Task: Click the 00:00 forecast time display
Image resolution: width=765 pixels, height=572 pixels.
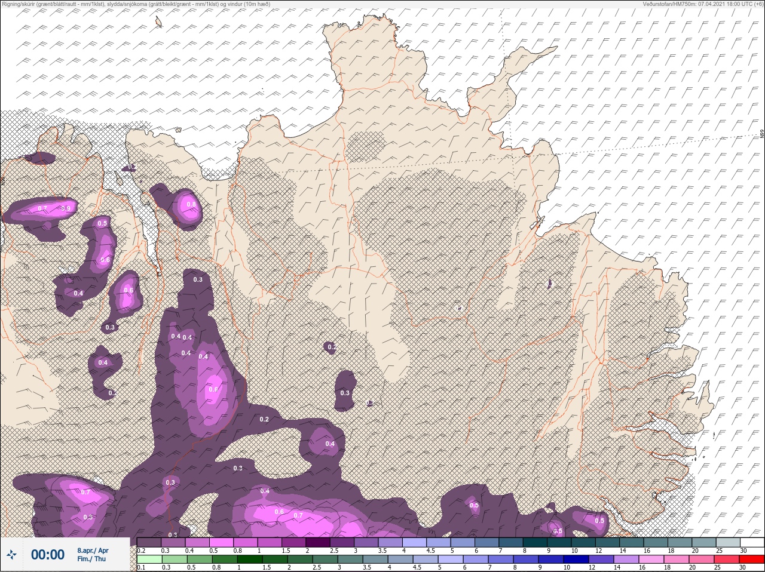Action: 48,555
